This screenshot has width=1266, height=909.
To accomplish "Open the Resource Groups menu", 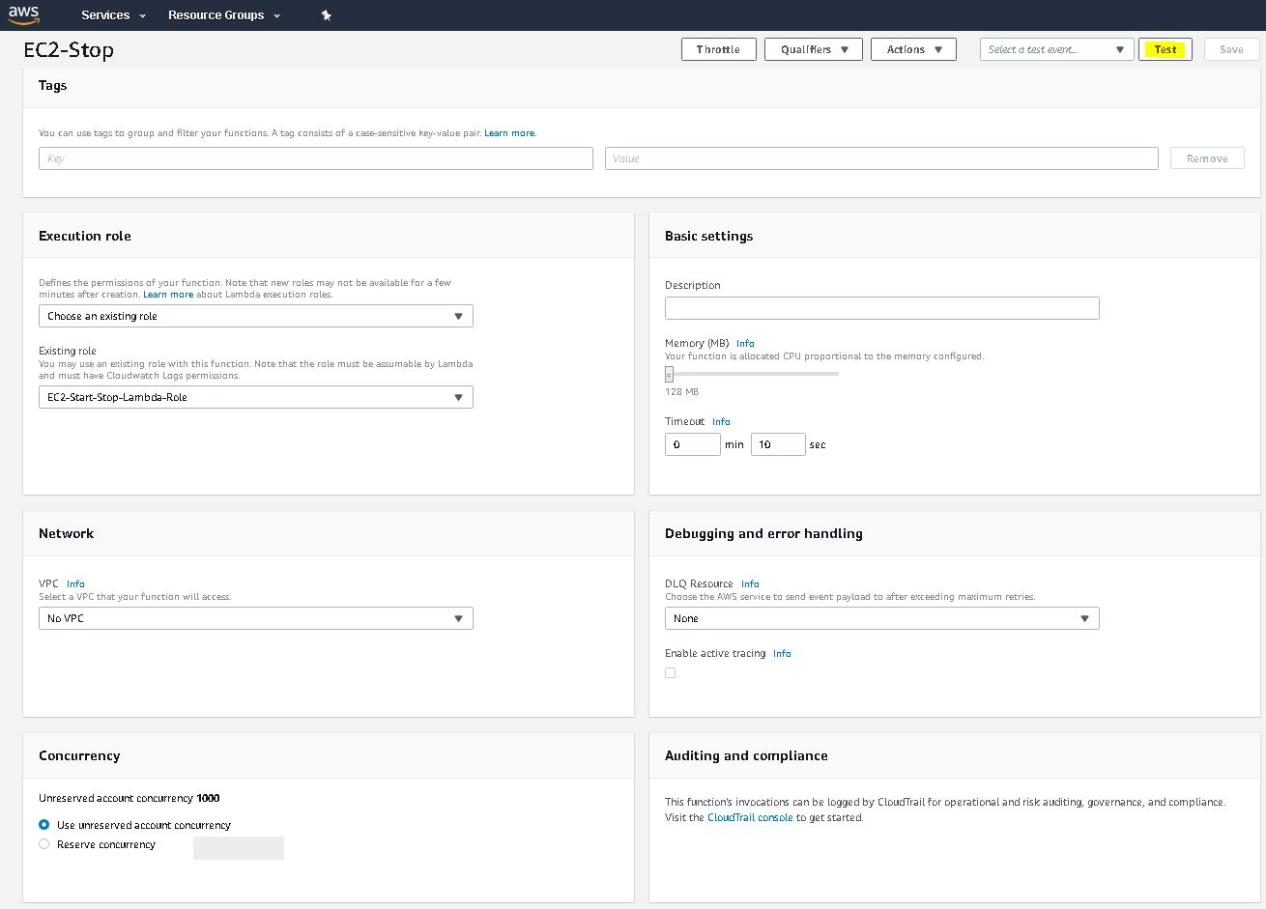I will pos(223,15).
